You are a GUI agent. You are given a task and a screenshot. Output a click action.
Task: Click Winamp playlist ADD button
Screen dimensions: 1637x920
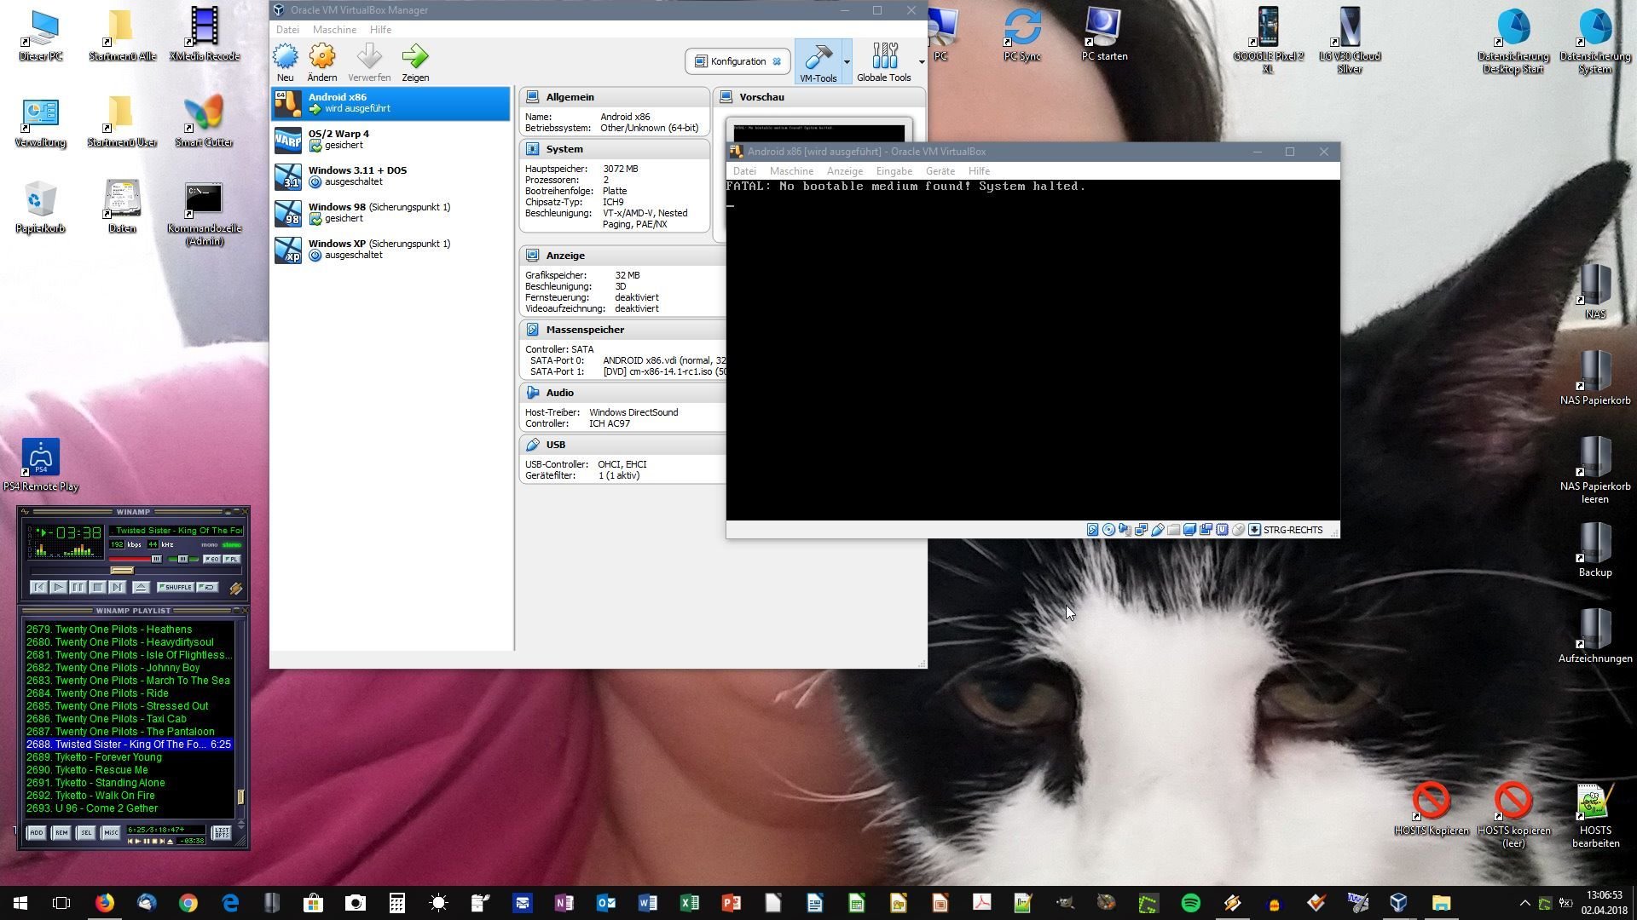tap(37, 832)
